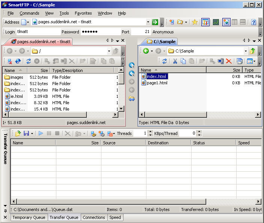Open queue file with the folder icon
264x223 pixels.
point(18,133)
